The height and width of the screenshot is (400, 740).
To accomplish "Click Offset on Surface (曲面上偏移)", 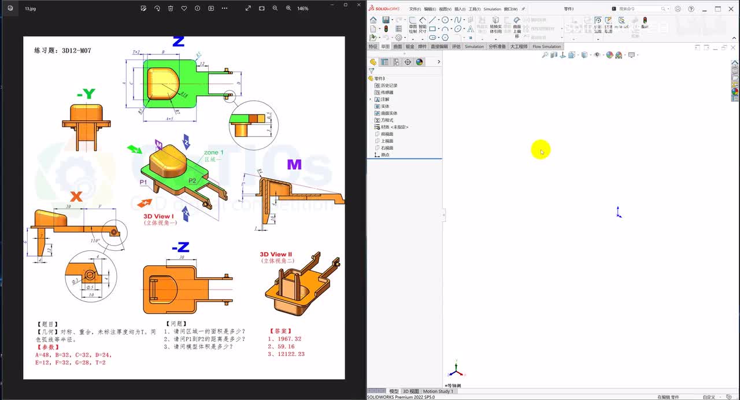I will tap(517, 28).
